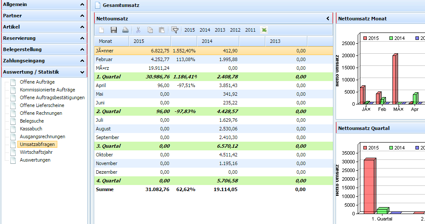Select the September row
This screenshot has height=224, width=425.
214,137
